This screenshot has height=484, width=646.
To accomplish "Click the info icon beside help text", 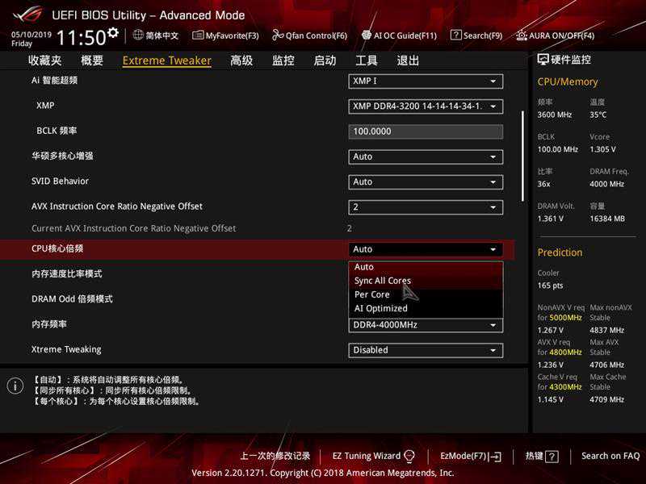I will coord(15,386).
